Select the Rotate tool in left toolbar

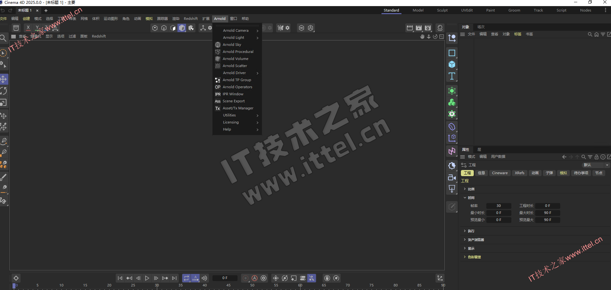click(x=4, y=91)
